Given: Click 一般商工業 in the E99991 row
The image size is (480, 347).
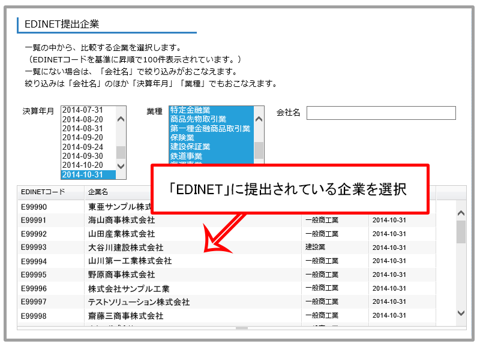Looking at the screenshot, I should [322, 220].
